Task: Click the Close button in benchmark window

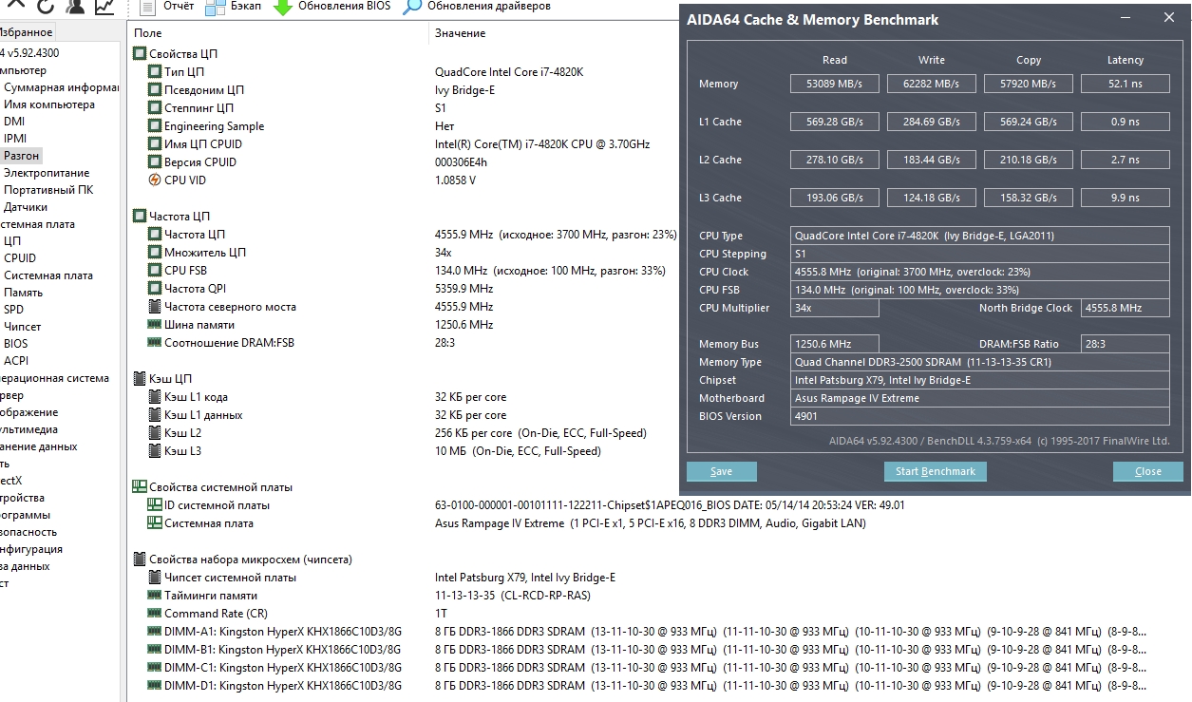Action: pos(1147,471)
